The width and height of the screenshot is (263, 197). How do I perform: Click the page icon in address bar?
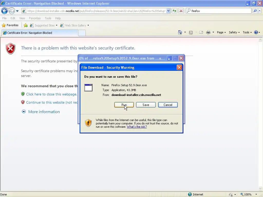24,11
